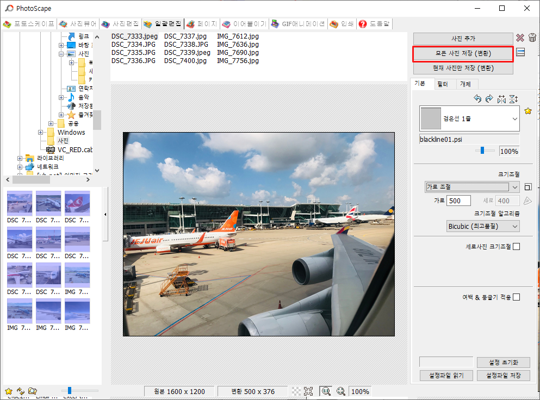Expand the 라이브러리 tree node
Screen dimensions: 540x400
(20, 158)
